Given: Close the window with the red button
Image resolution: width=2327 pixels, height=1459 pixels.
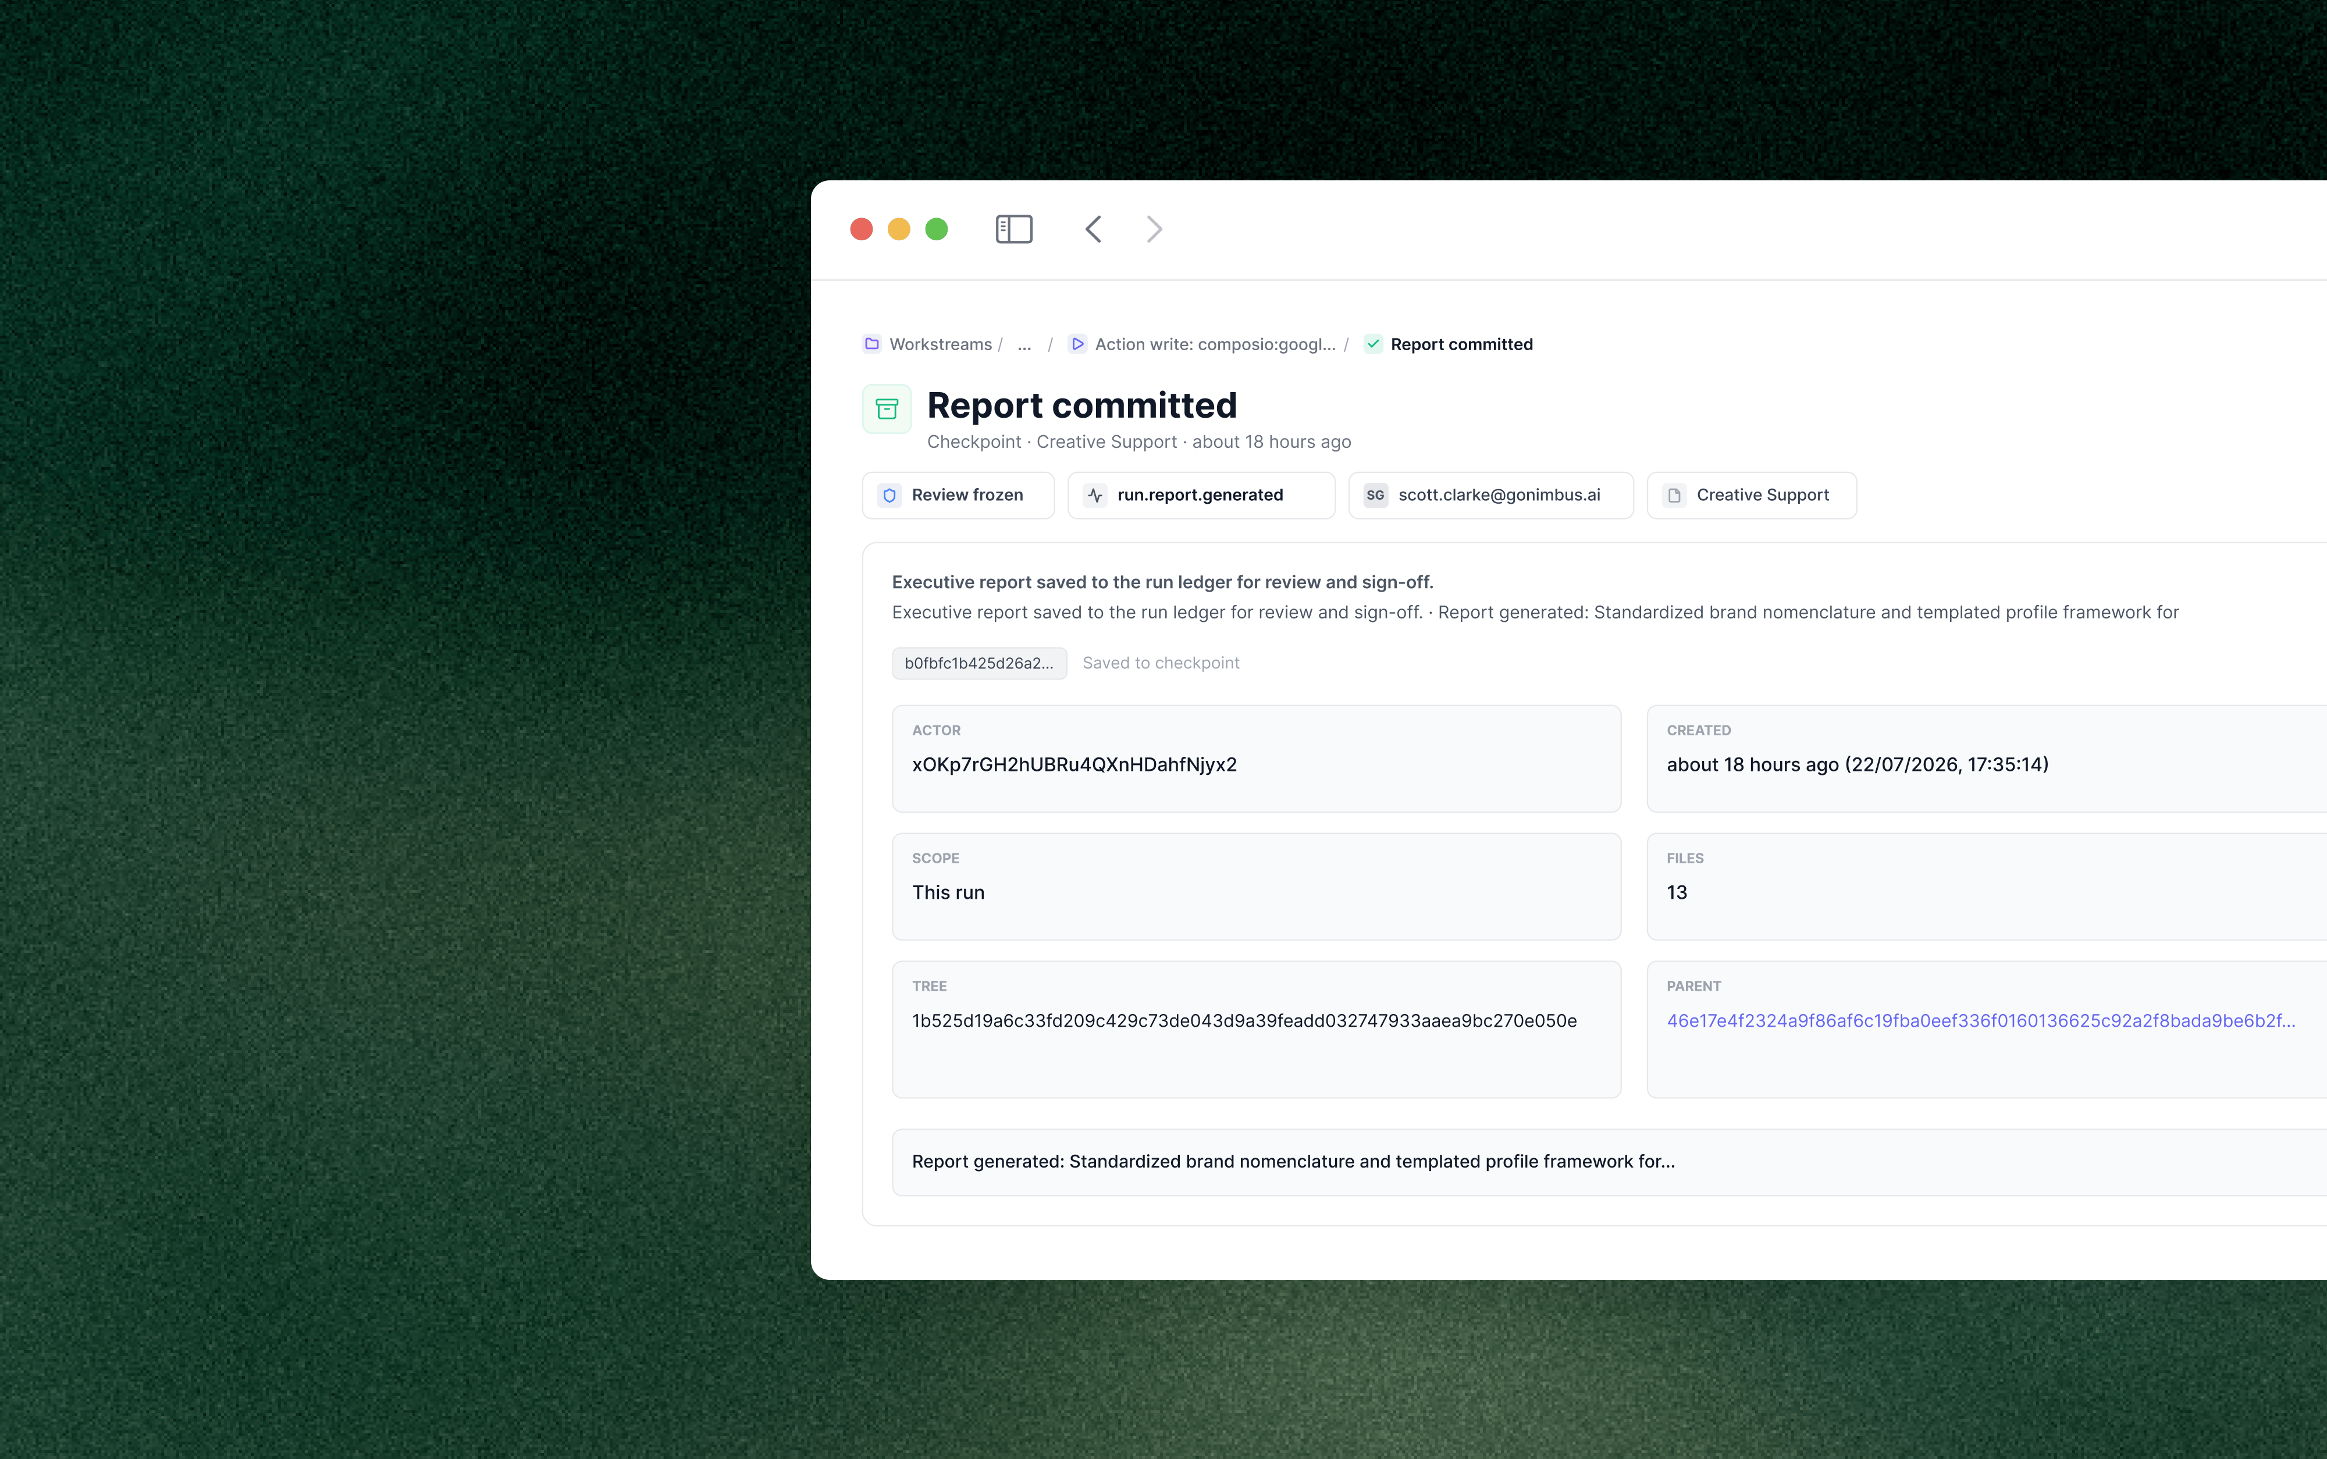Looking at the screenshot, I should tap(862, 229).
